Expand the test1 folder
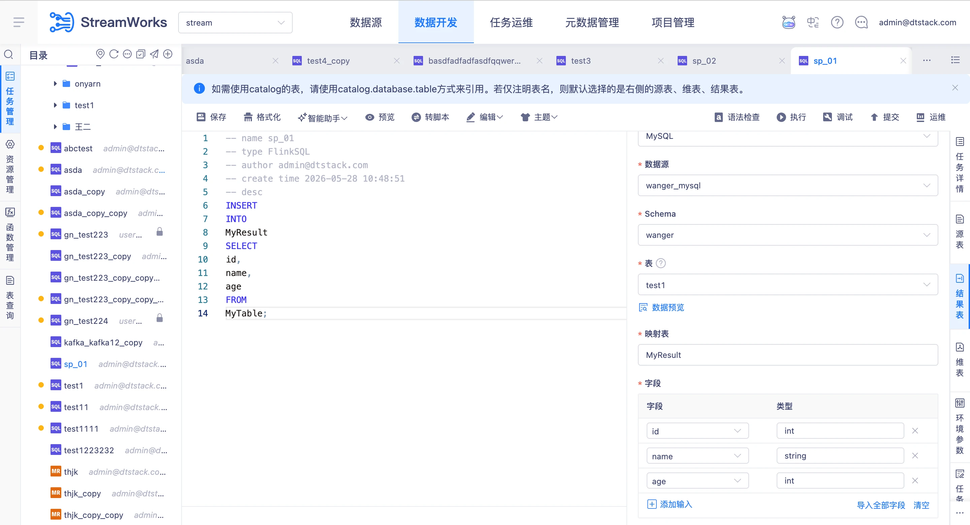This screenshot has width=970, height=525. tap(55, 105)
